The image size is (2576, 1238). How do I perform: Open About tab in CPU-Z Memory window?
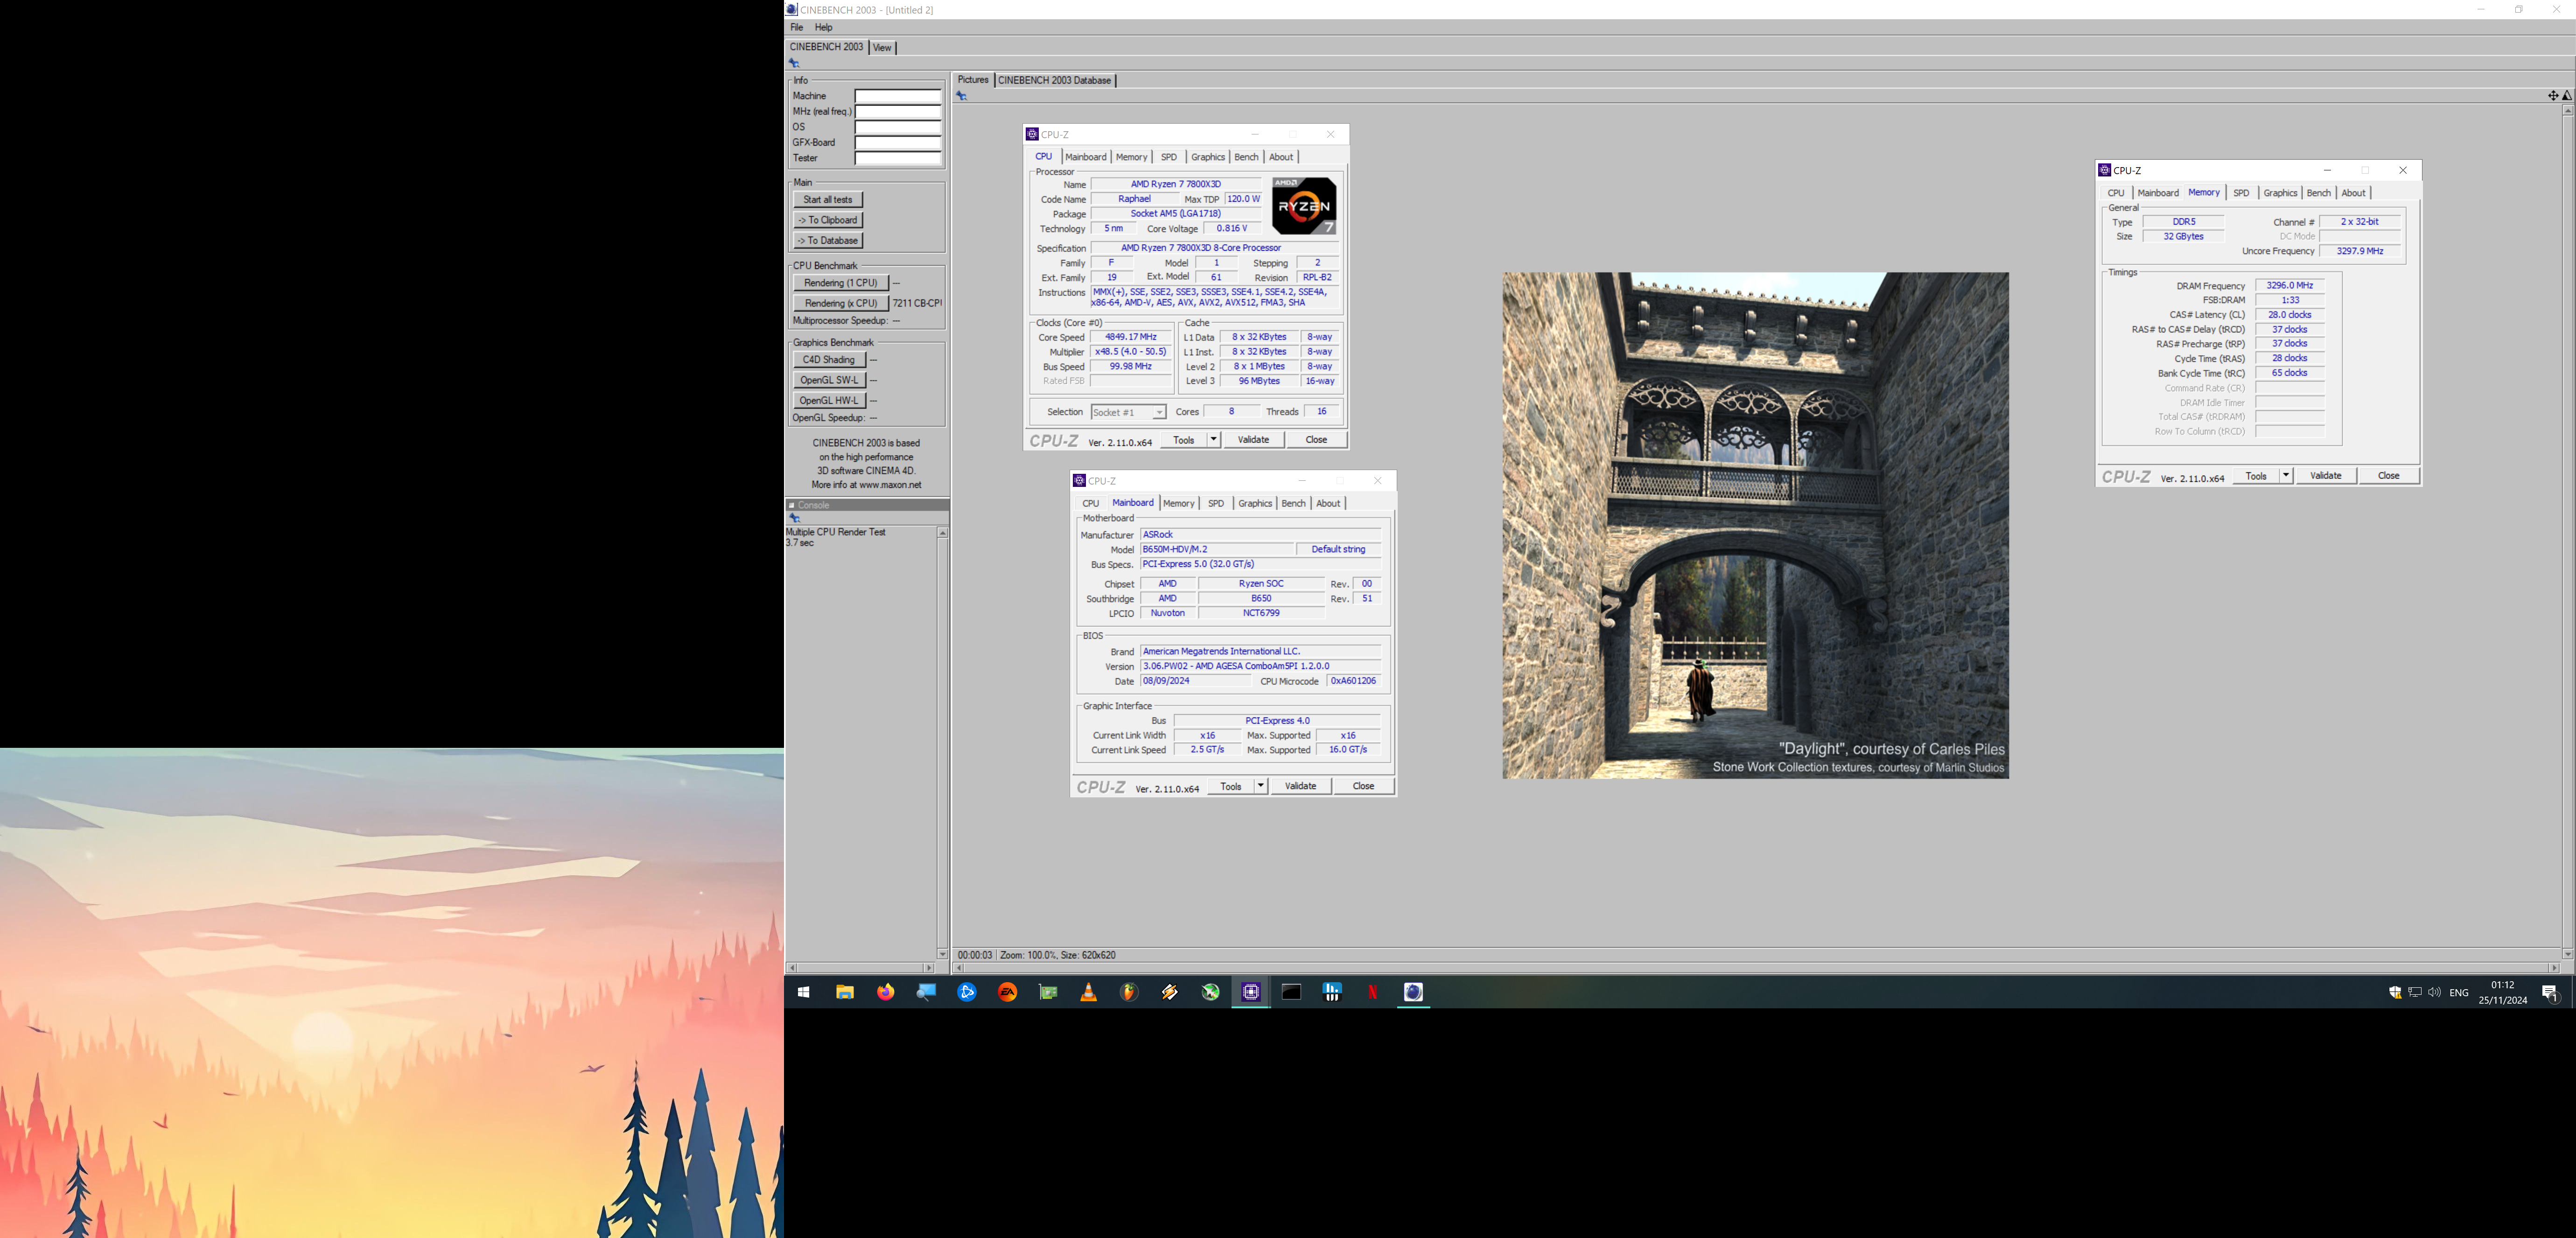(2354, 193)
